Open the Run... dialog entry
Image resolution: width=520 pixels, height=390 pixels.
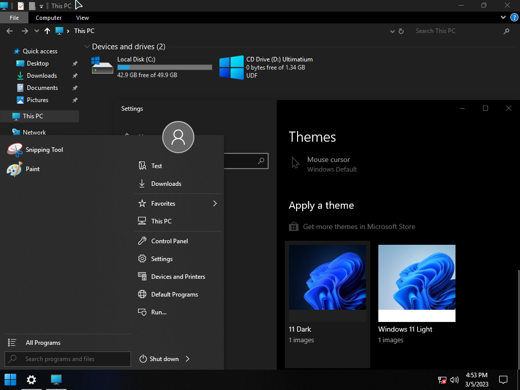tap(152, 312)
